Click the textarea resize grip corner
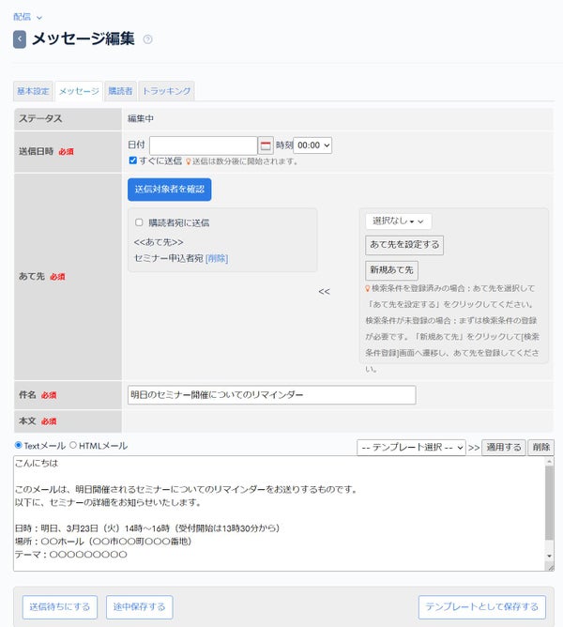The image size is (563, 627). (551, 567)
